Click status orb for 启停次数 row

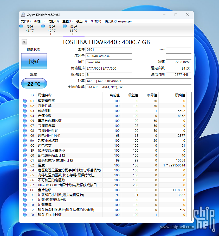click(x=25, y=116)
